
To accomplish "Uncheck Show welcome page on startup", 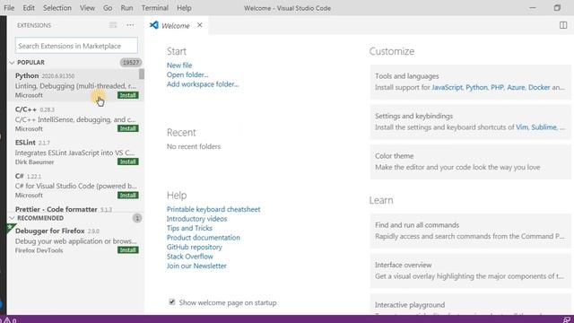I will pos(172,302).
